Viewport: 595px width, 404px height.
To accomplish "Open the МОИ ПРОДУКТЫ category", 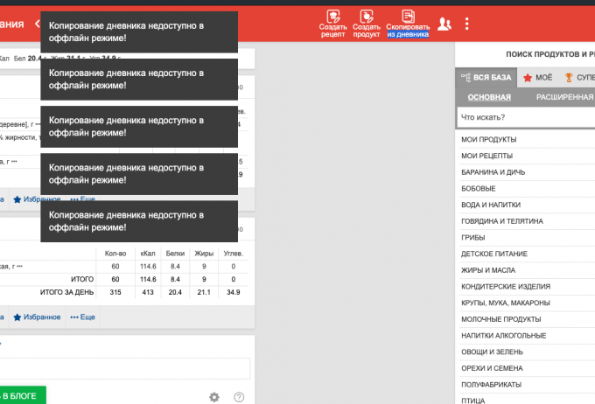I will 488,139.
